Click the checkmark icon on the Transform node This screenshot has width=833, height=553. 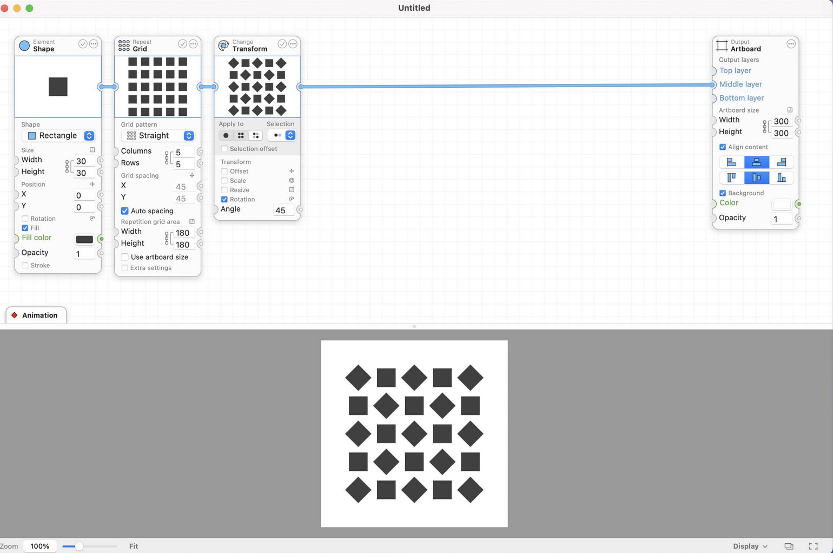282,44
